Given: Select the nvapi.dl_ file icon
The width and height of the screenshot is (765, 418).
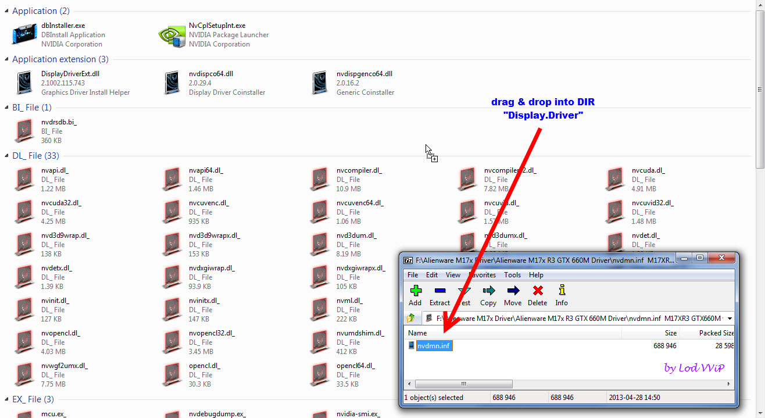Looking at the screenshot, I should 24,180.
